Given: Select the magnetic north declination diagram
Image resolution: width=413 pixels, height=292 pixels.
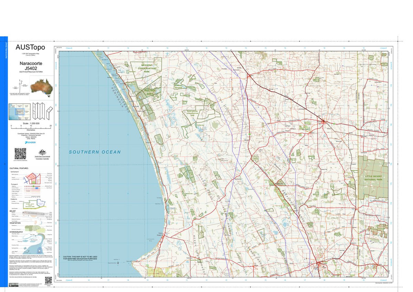Looking at the screenshot, I should point(20,86).
